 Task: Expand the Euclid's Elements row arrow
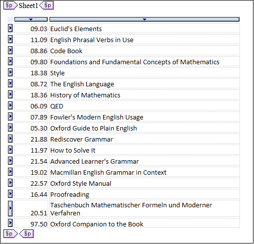[x=11, y=28]
